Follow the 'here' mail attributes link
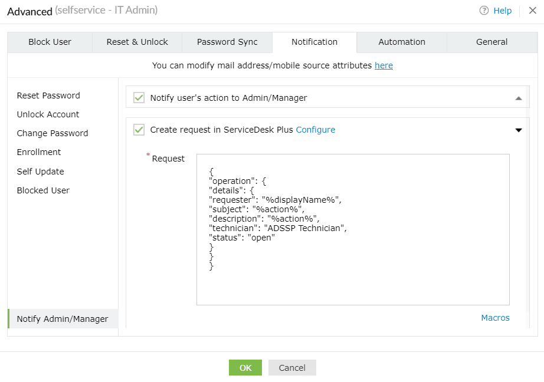The height and width of the screenshot is (382, 544). tap(384, 65)
